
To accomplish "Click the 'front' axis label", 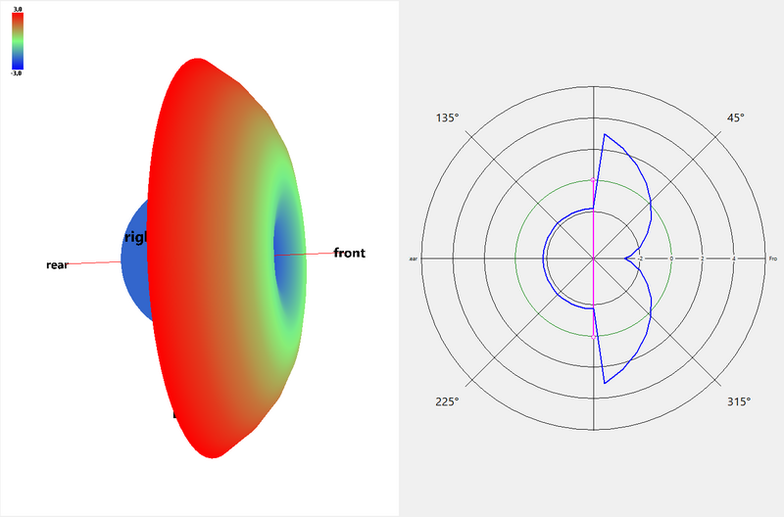I will tap(349, 253).
